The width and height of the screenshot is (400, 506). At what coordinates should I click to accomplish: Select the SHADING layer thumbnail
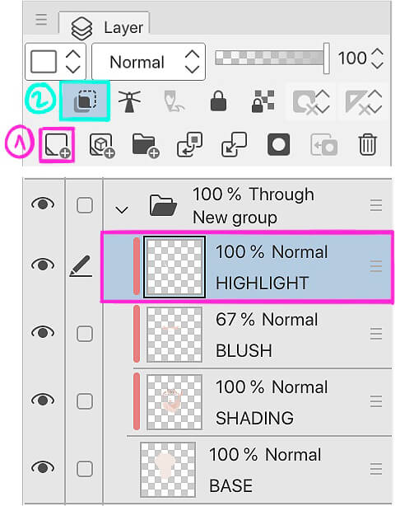point(174,401)
